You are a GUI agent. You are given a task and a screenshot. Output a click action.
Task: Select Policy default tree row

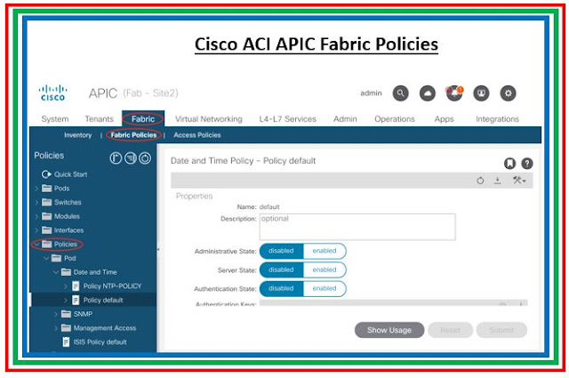click(x=93, y=300)
